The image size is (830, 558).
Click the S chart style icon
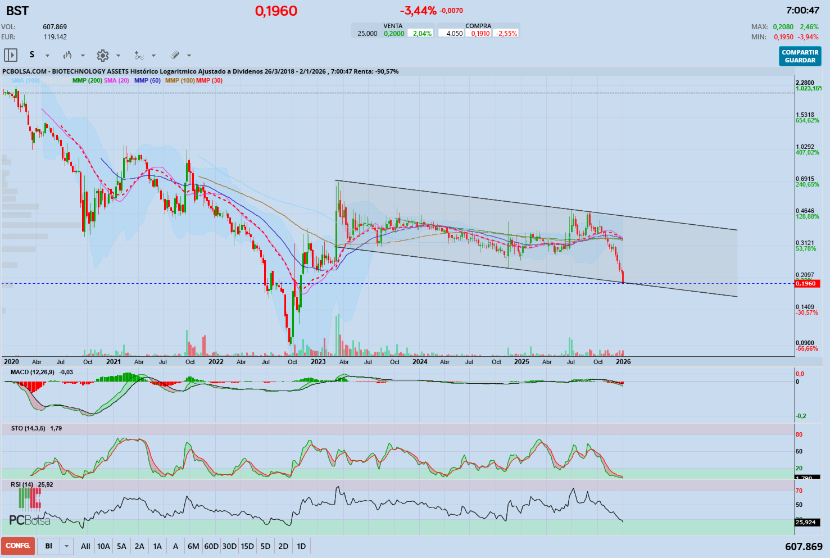coord(32,55)
